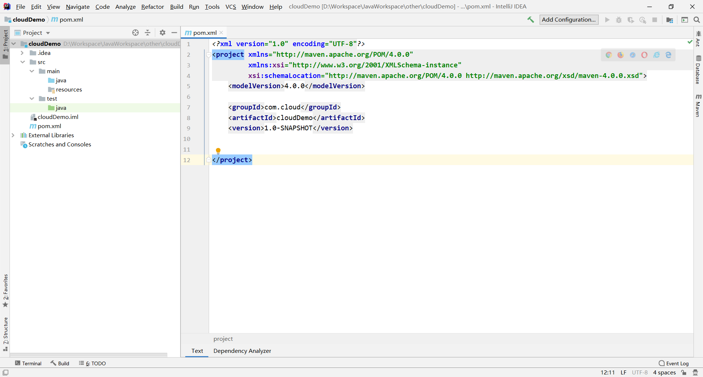Open pom.xml in Firefox browser icon
The image size is (703, 377).
[621, 55]
